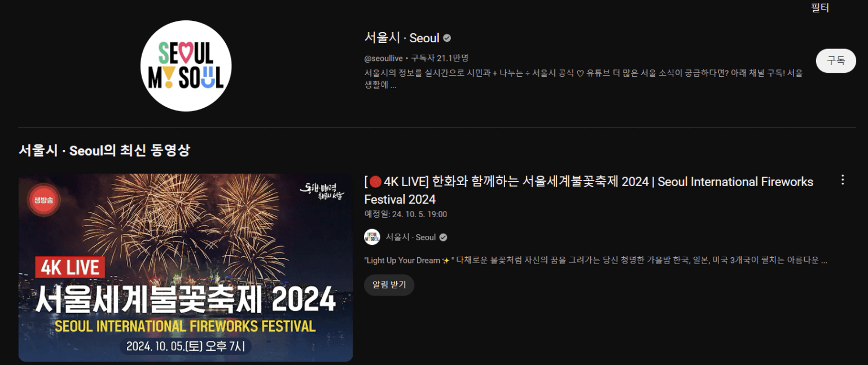Open the 서울세계불꽃축제 2024 video thumbnail
This screenshot has height=365, width=868.
click(x=186, y=267)
